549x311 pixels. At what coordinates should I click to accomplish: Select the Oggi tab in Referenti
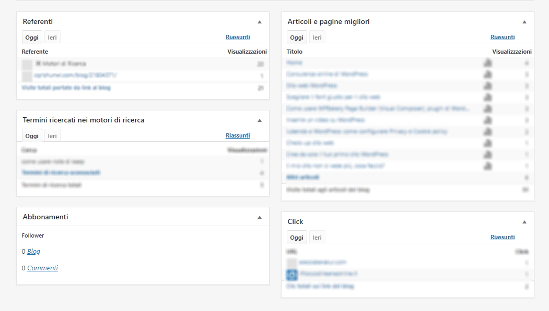(x=32, y=38)
